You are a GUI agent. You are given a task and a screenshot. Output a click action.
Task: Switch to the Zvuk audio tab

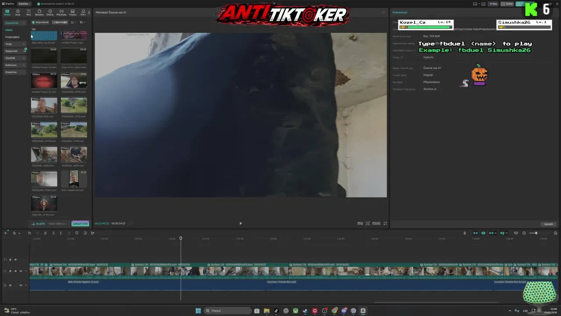pyautogui.click(x=18, y=12)
